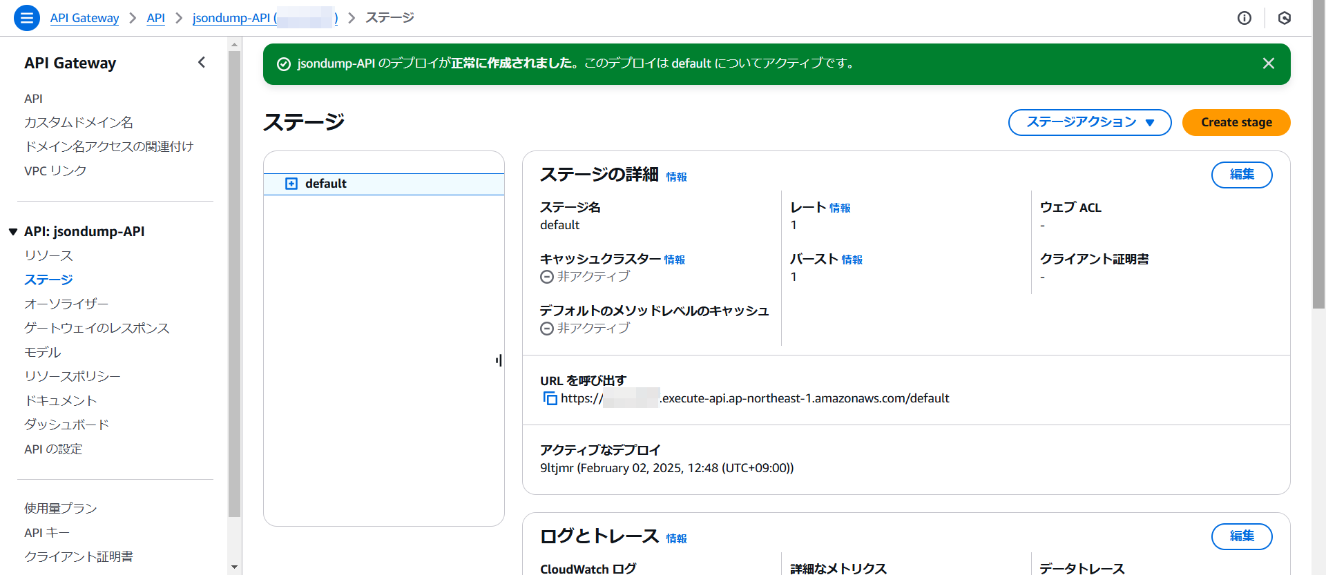Open the ステージアクション dropdown
The image size is (1326, 575).
(1089, 122)
